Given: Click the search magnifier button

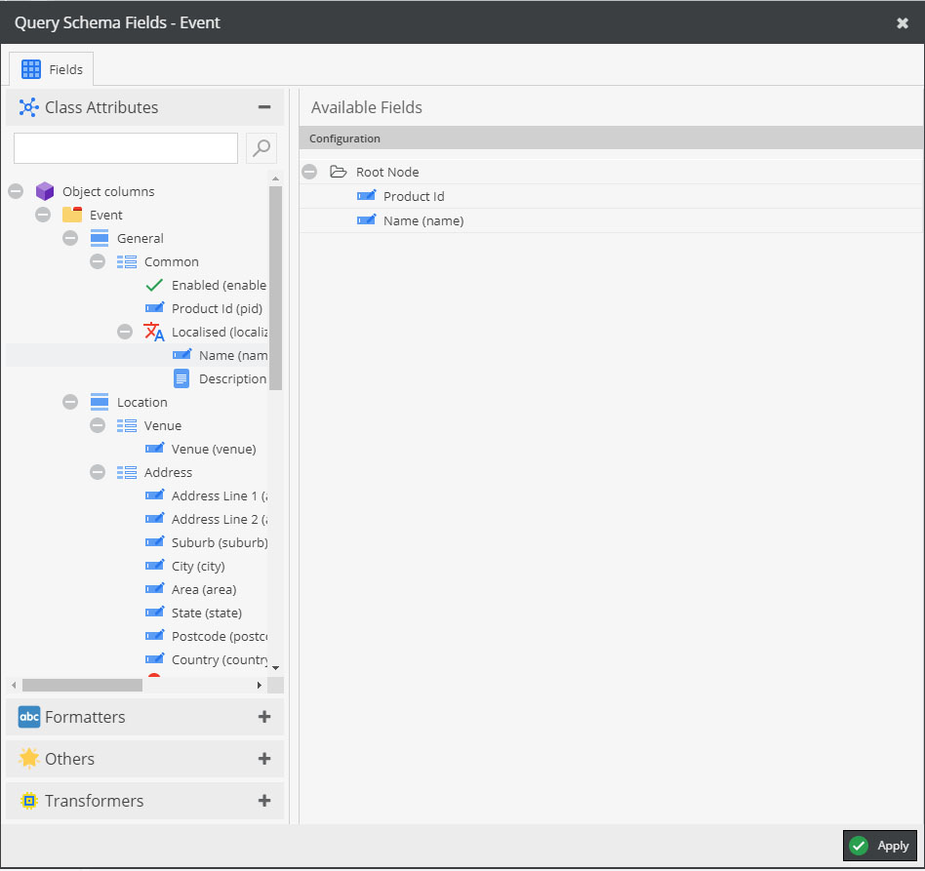Looking at the screenshot, I should coord(261,148).
